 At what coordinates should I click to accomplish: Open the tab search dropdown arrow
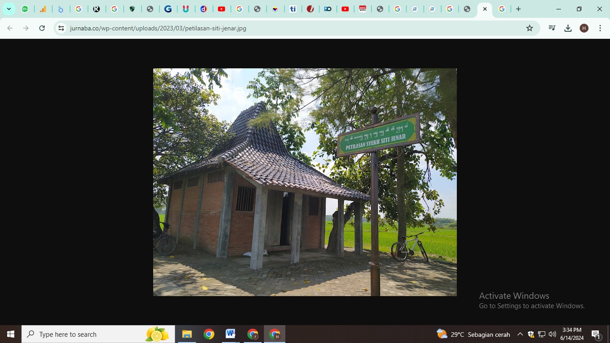[9, 9]
